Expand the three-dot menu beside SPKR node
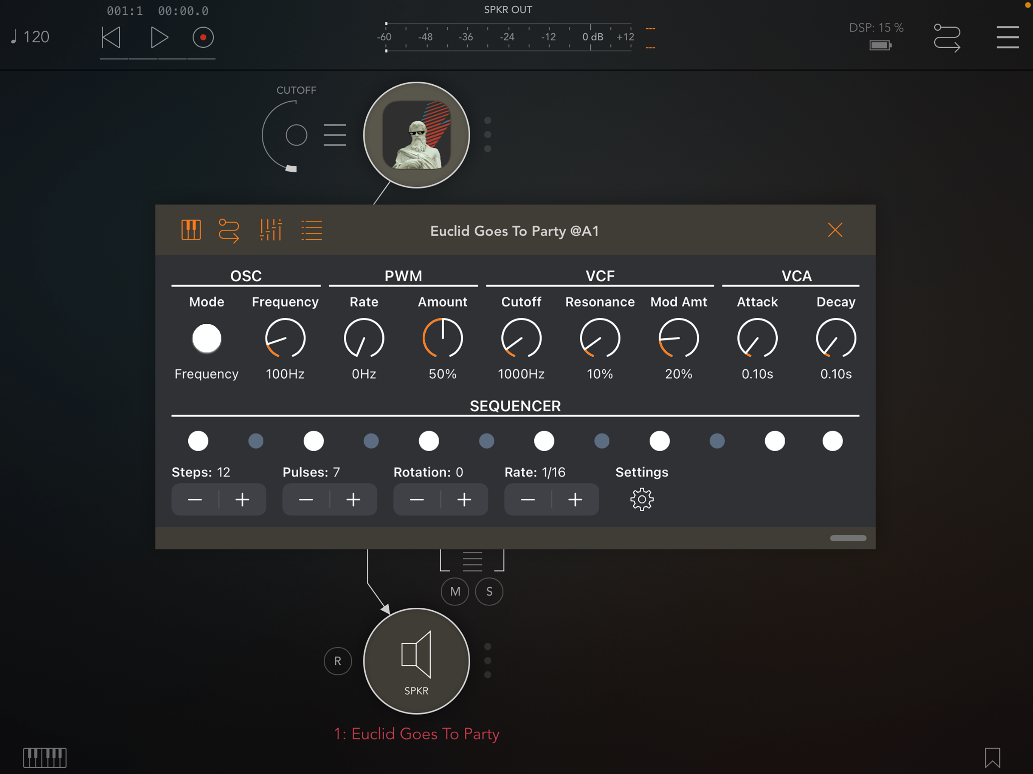This screenshot has width=1033, height=774. tap(487, 661)
